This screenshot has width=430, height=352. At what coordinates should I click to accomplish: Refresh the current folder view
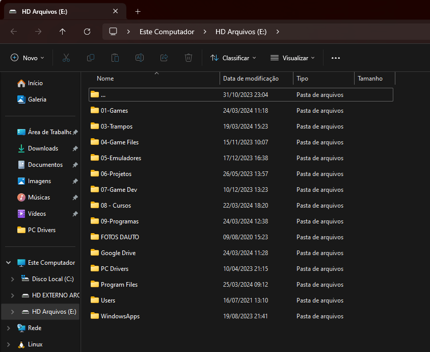(x=87, y=32)
